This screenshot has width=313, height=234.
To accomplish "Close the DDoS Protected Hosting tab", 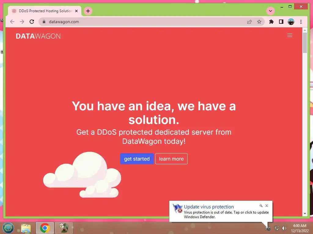I will [x=76, y=11].
